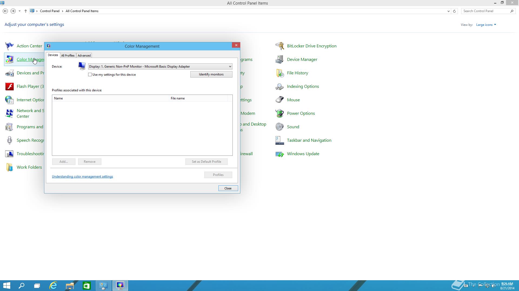Click the Name column header

111,98
